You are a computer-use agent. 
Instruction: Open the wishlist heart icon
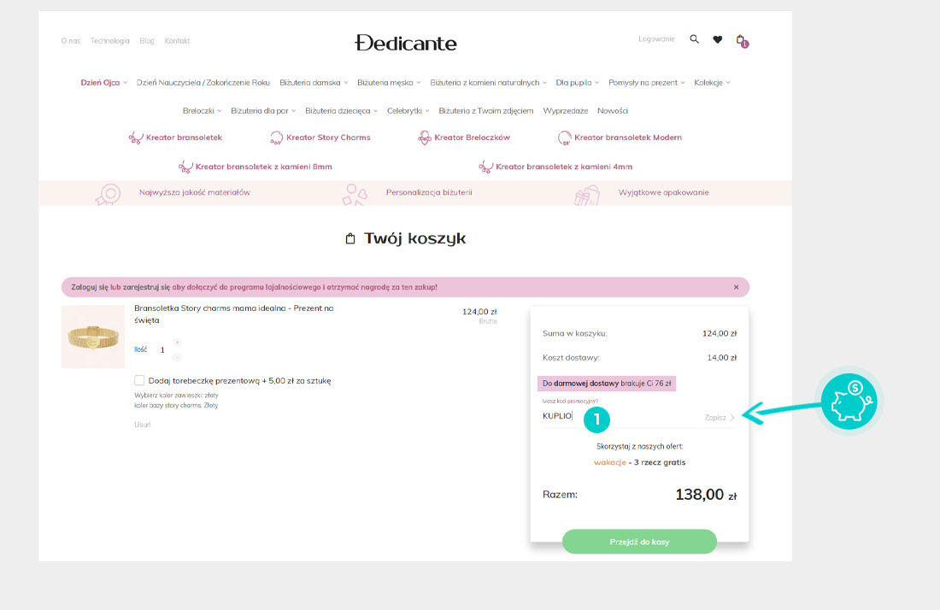click(x=718, y=39)
